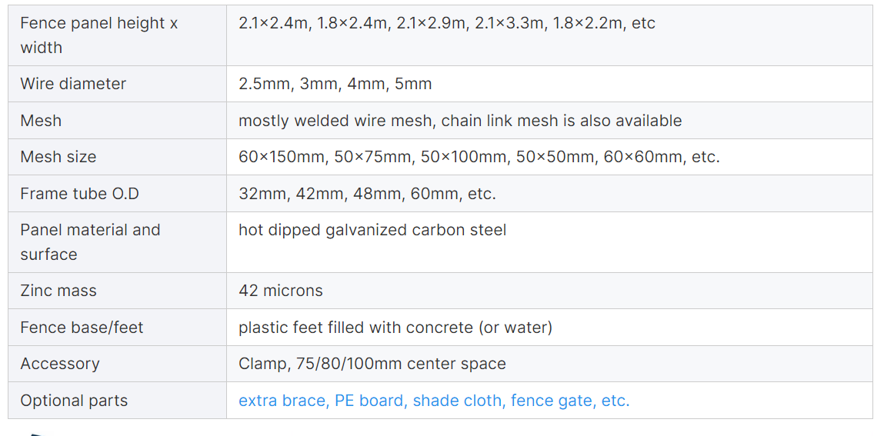Click the Clamp center space value
884x436 pixels.
pos(372,364)
